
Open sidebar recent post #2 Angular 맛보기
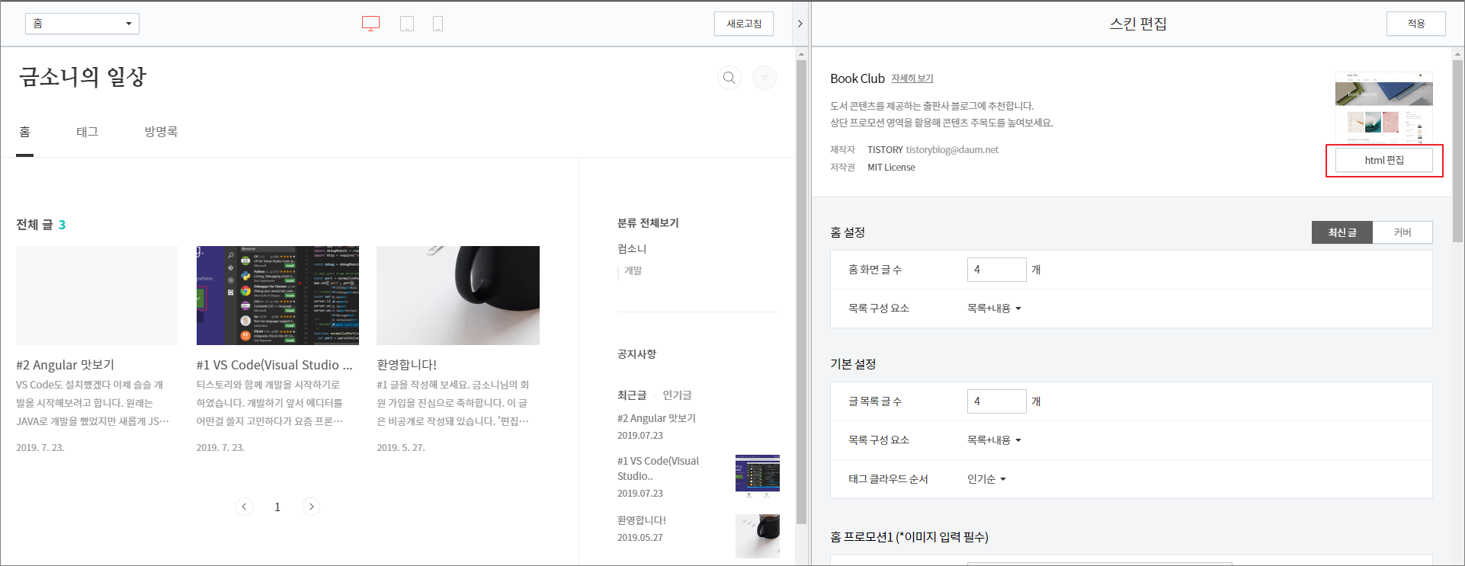(x=656, y=418)
